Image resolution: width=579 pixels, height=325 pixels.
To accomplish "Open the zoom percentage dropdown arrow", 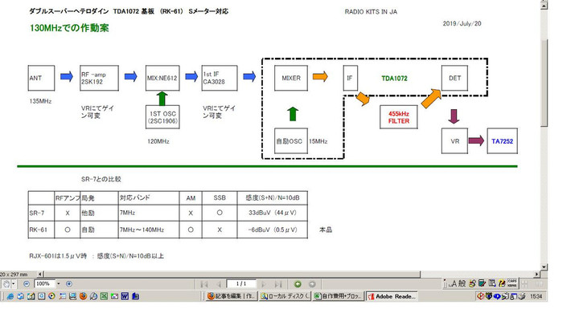I will 58,284.
